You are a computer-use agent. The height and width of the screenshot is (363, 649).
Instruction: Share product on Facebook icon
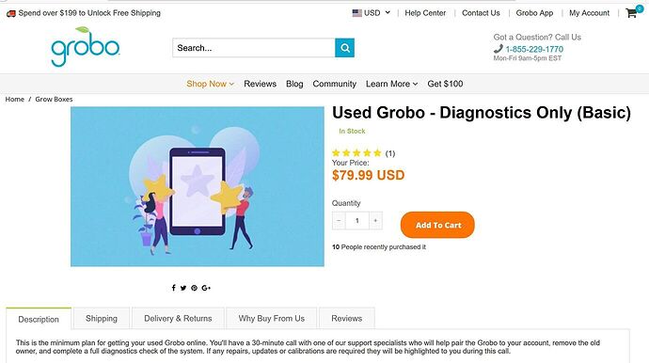173,288
